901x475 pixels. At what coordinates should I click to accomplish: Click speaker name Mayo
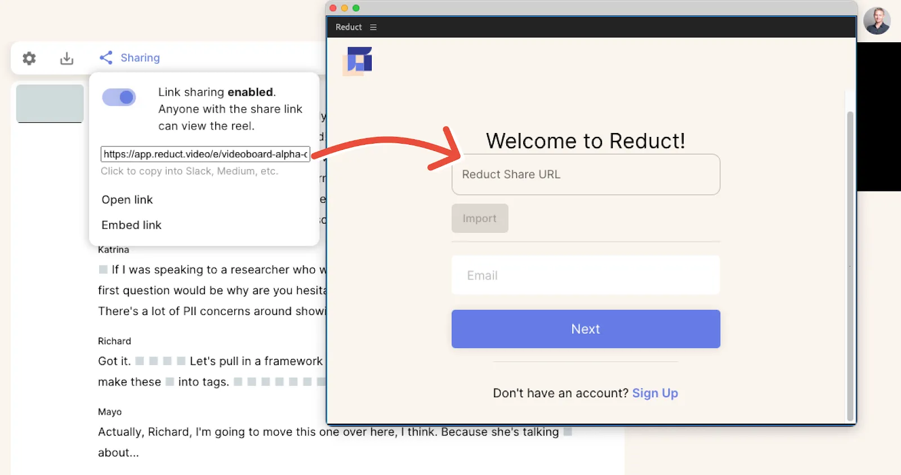(x=110, y=412)
